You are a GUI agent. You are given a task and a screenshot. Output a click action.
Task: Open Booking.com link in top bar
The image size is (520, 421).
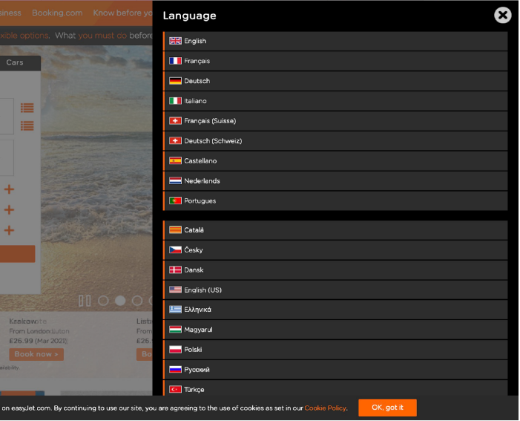(x=57, y=13)
